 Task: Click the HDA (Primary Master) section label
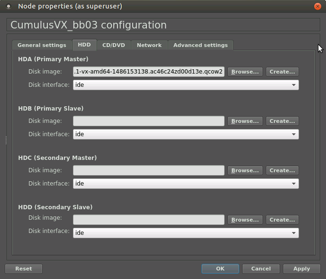pos(53,59)
